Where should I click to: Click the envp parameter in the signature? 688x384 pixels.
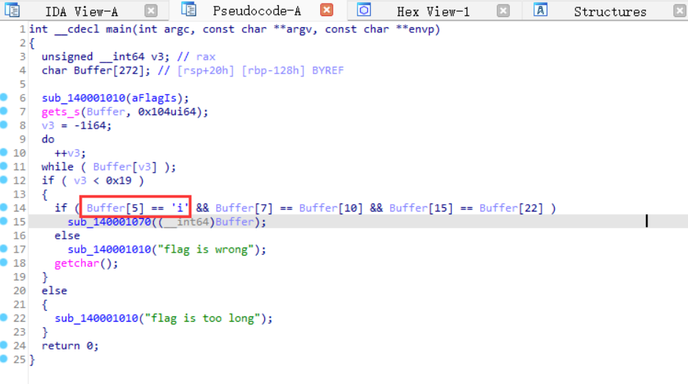pyautogui.click(x=422, y=29)
